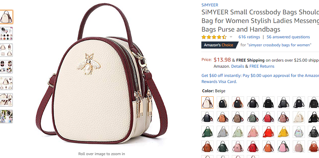This screenshot has height=158, width=319.
Task: Choose the black quilted bag swatch
Action: coord(283,102)
